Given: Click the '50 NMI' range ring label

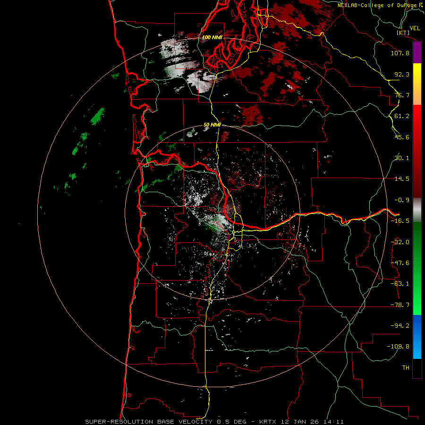Looking at the screenshot, I should (x=212, y=125).
